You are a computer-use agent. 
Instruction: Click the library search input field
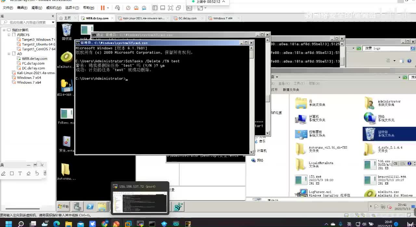click(28, 22)
